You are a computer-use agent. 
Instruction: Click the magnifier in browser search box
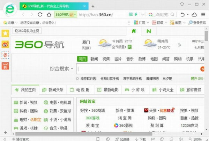[172, 14]
